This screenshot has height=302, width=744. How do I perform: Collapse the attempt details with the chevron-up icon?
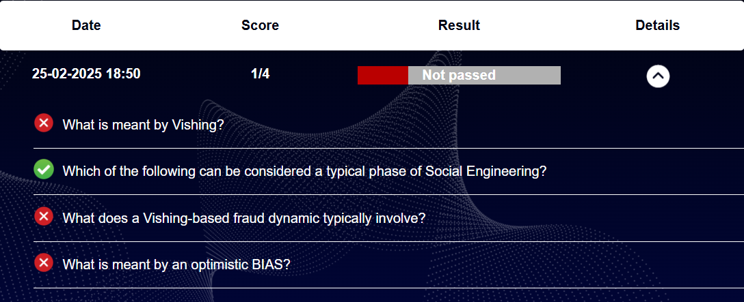pos(658,76)
